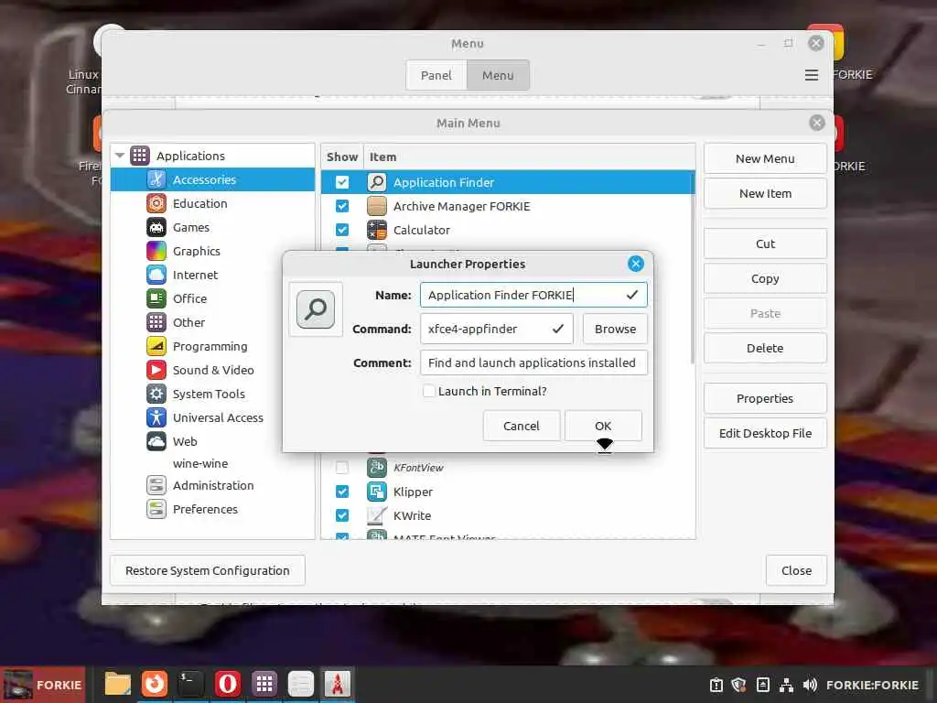The width and height of the screenshot is (937, 703).
Task: Select the Graphics category icon
Action: 156,251
